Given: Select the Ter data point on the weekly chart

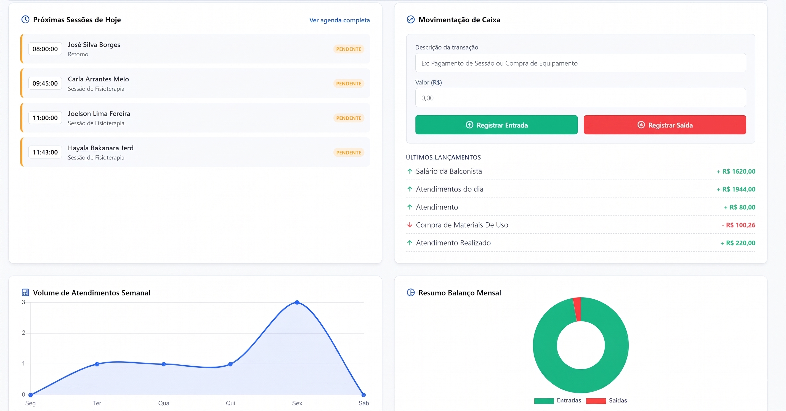Looking at the screenshot, I should pos(97,364).
